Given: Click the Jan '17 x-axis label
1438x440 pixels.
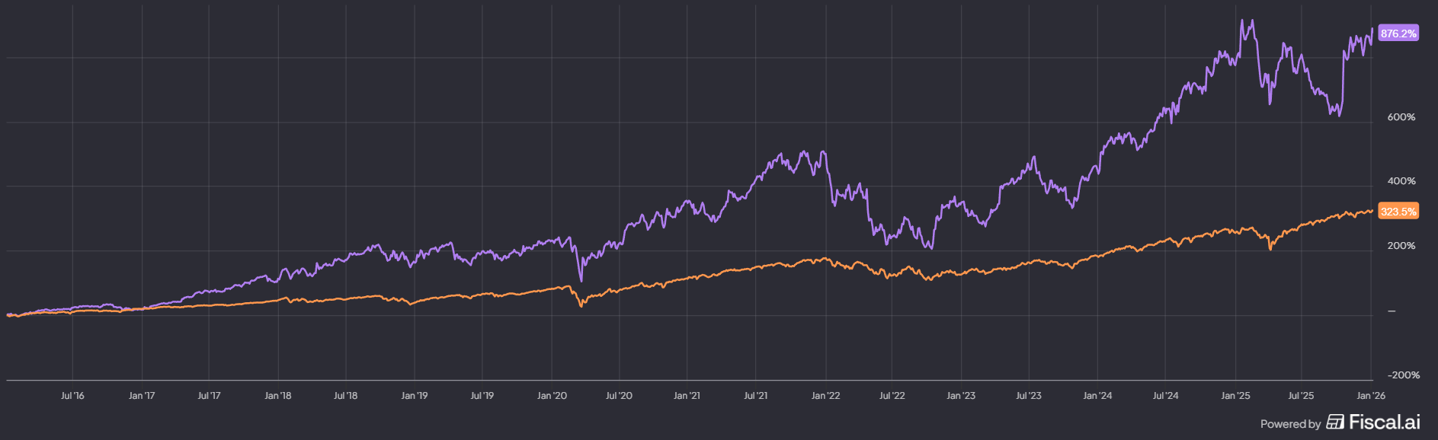Looking at the screenshot, I should [142, 396].
